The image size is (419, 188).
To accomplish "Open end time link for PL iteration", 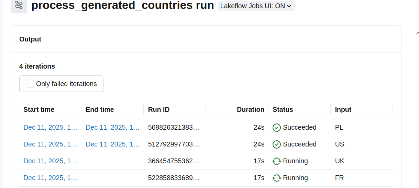I will pyautogui.click(x=112, y=128).
